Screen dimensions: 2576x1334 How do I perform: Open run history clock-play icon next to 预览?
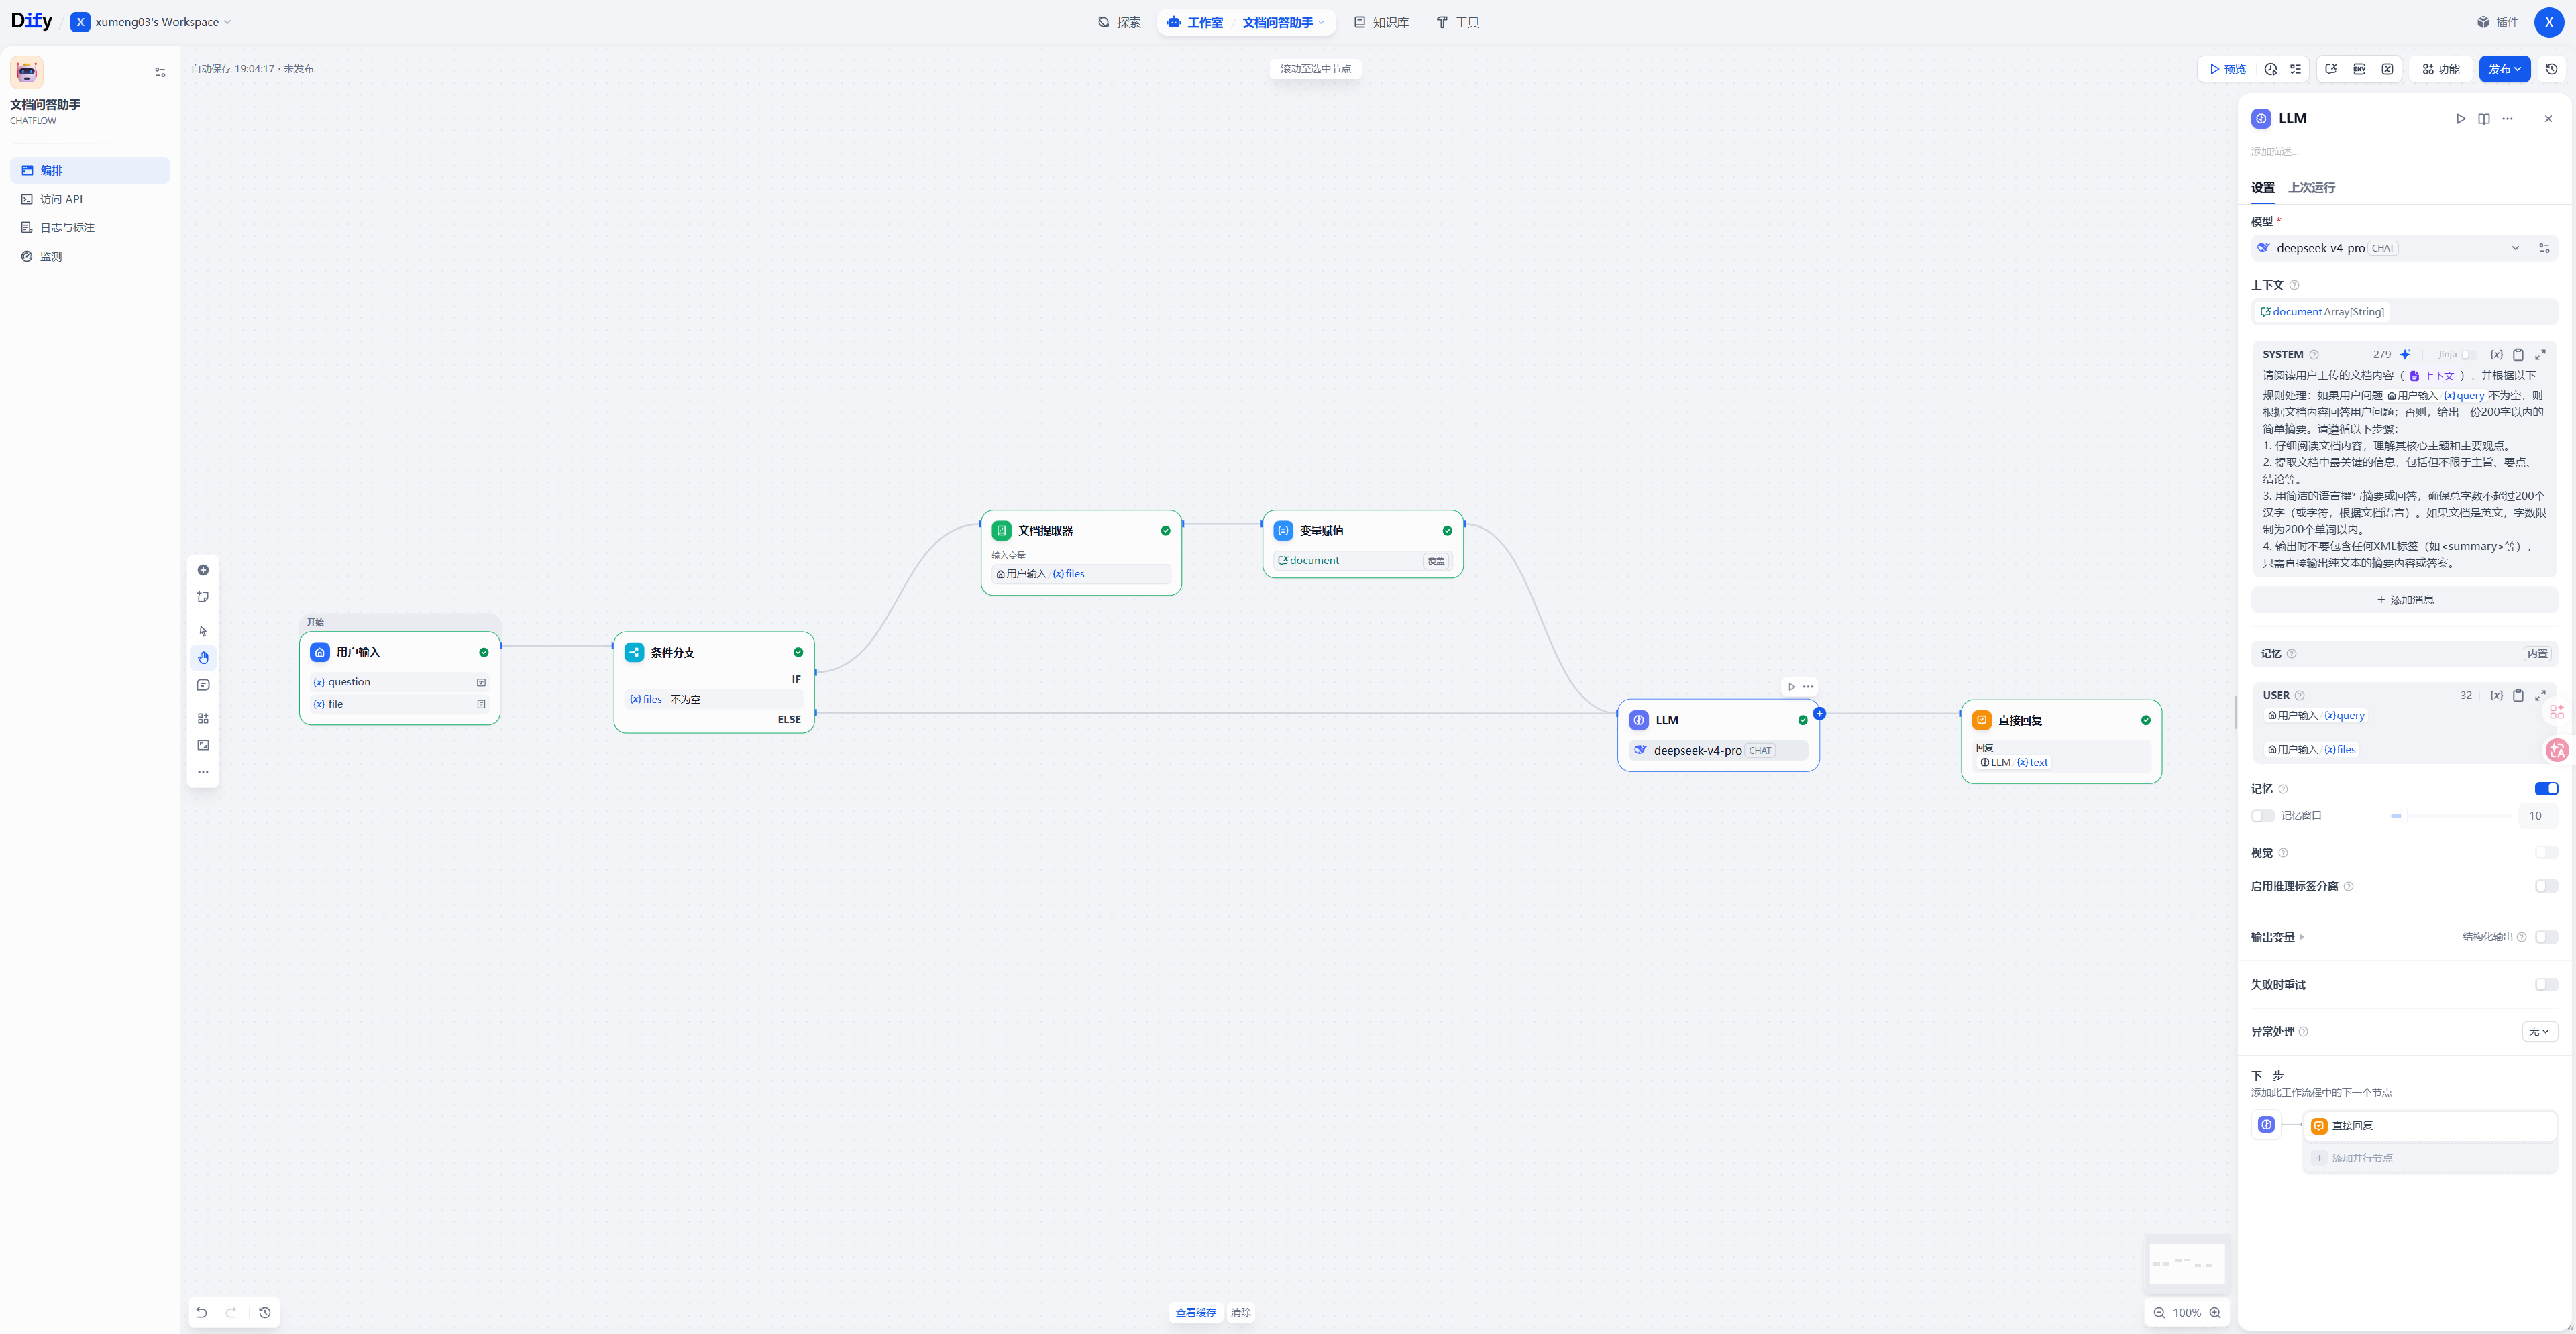coord(2271,69)
